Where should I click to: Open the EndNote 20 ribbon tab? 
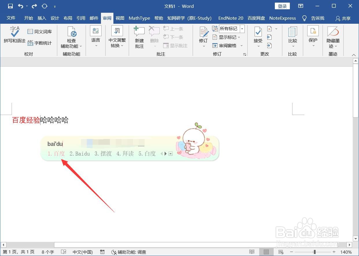pyautogui.click(x=231, y=18)
